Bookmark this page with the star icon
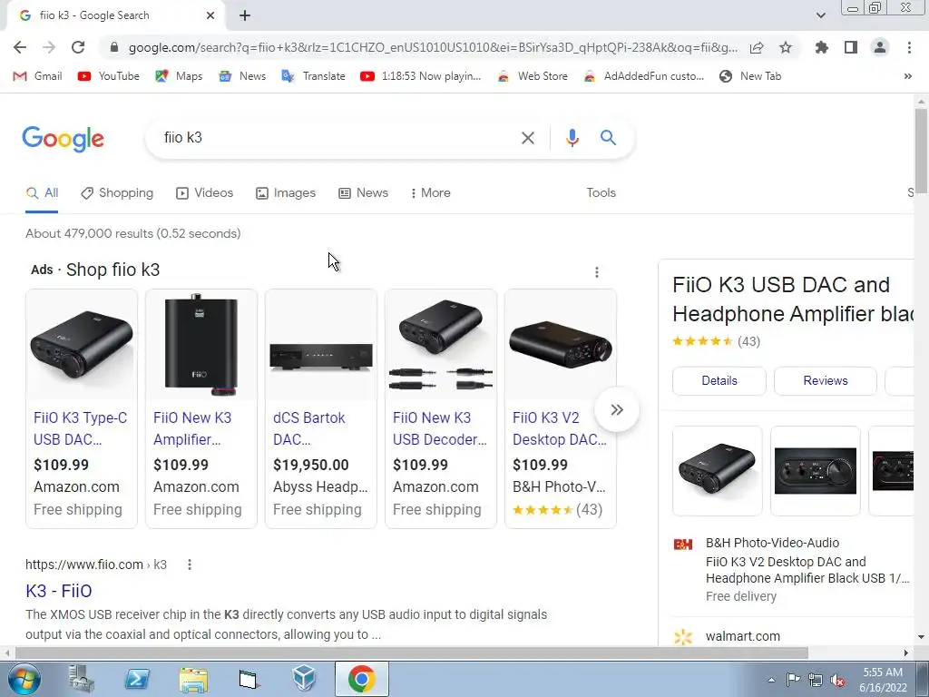Viewport: 929px width, 697px height. tap(786, 47)
